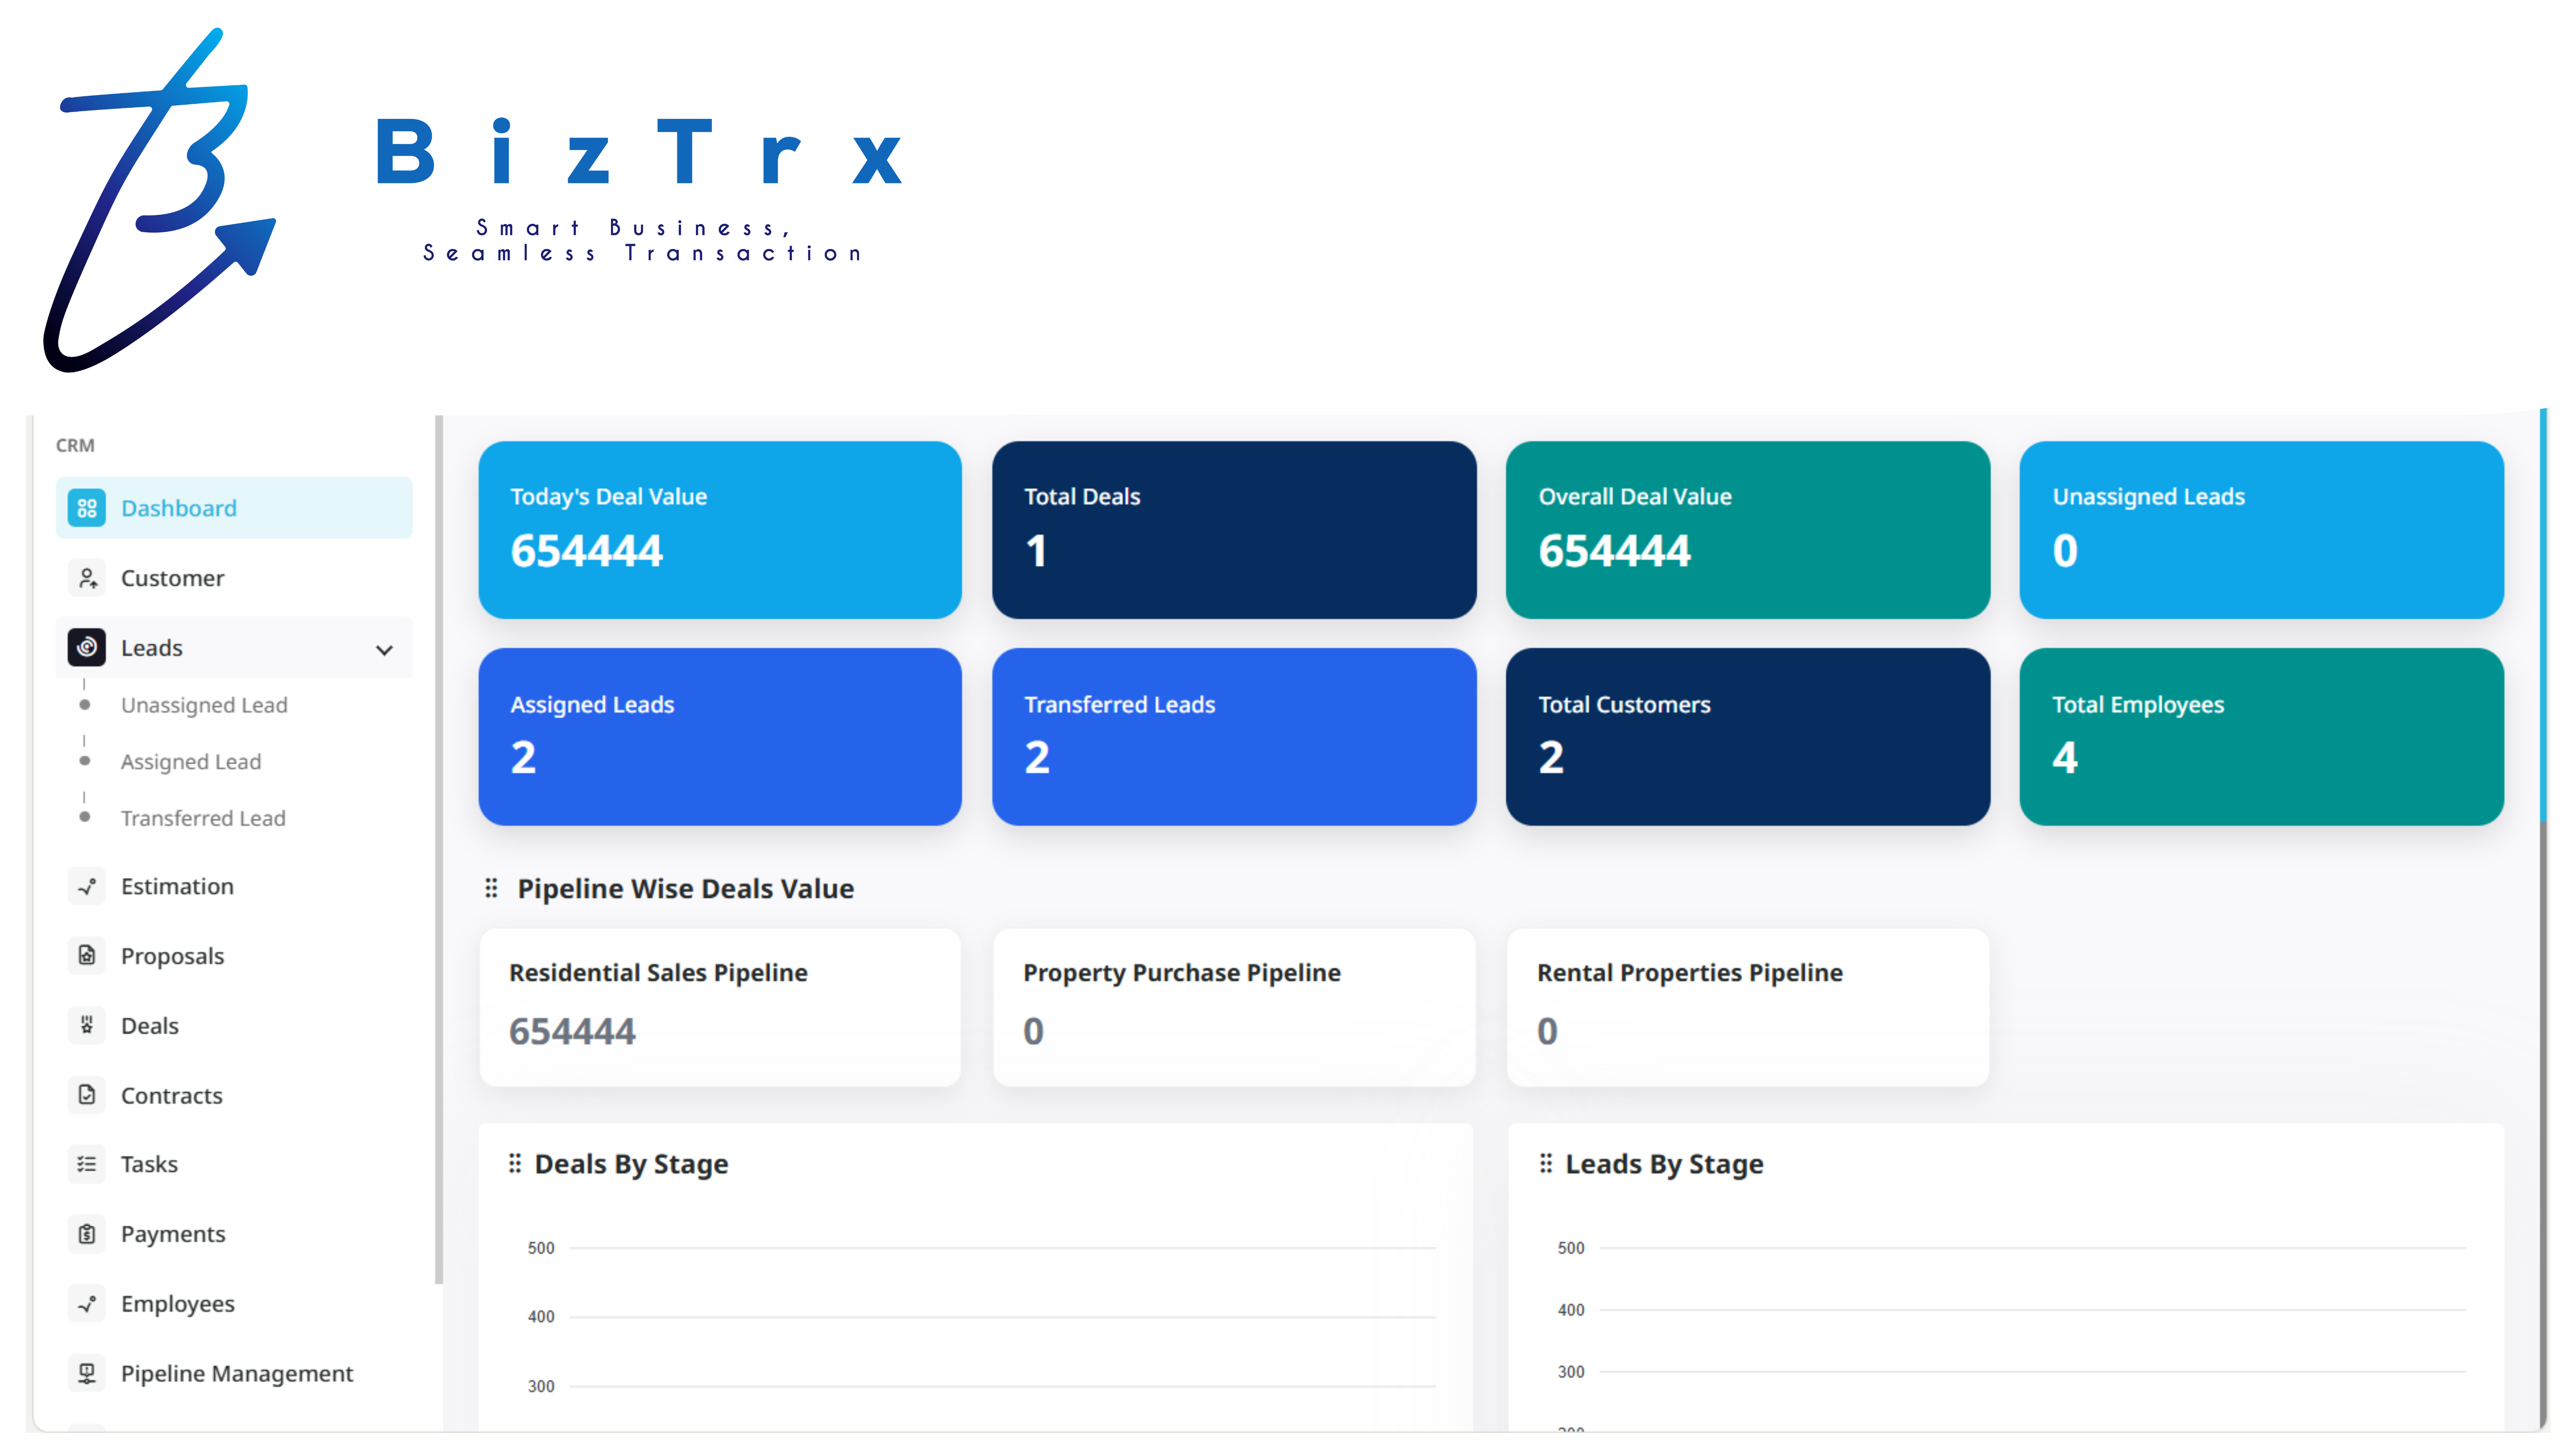Click the Total Deals card
The height and width of the screenshot is (1449, 2576).
pyautogui.click(x=1234, y=530)
